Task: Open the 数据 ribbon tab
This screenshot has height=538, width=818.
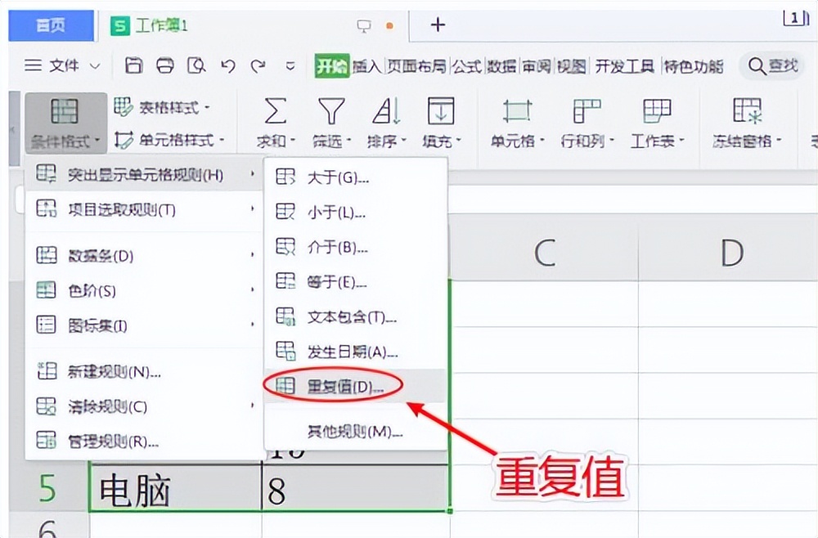Action: (501, 66)
